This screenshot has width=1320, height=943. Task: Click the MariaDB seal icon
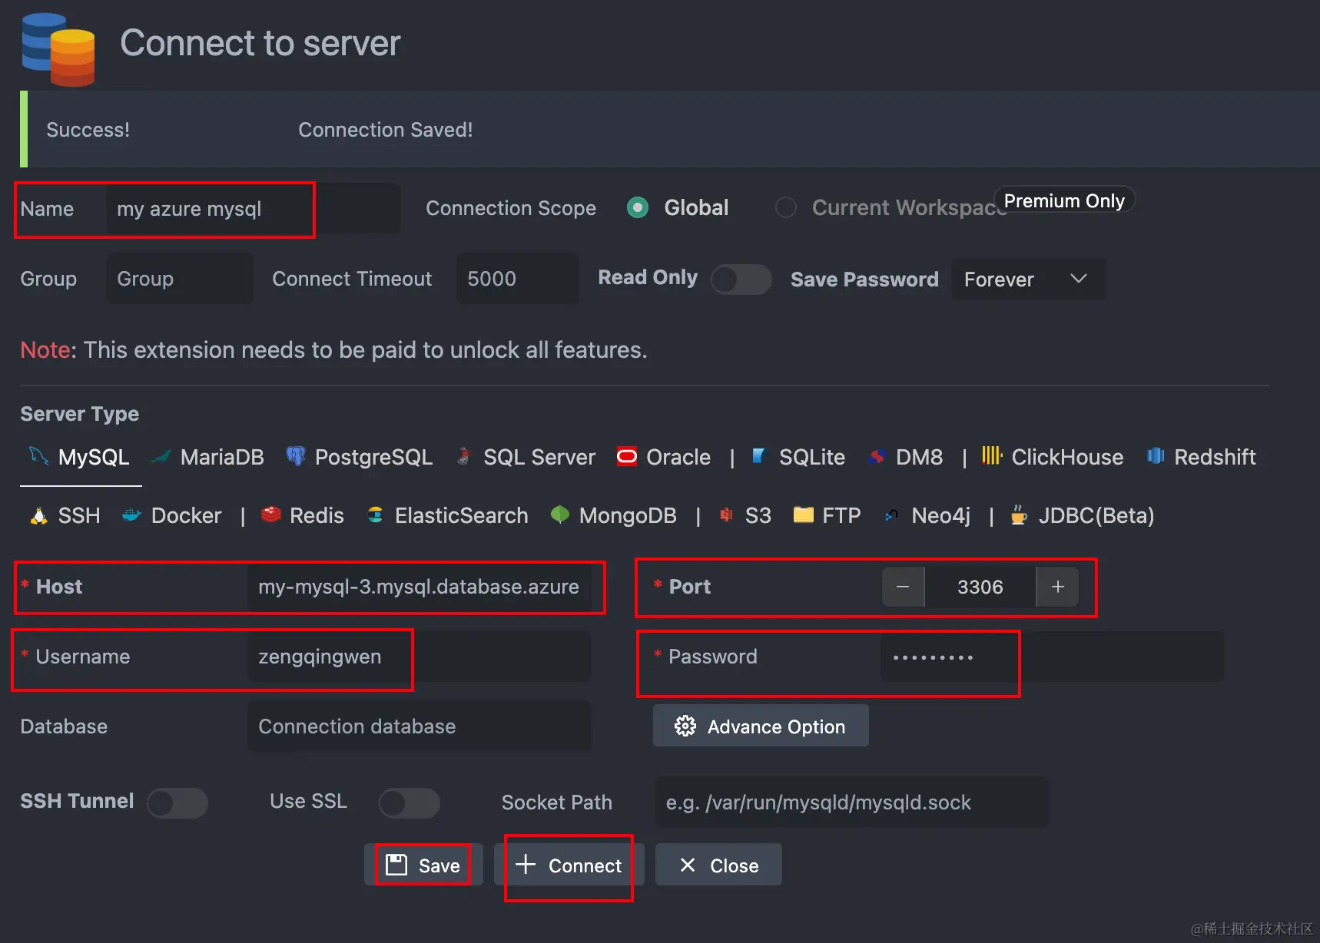[x=161, y=457]
